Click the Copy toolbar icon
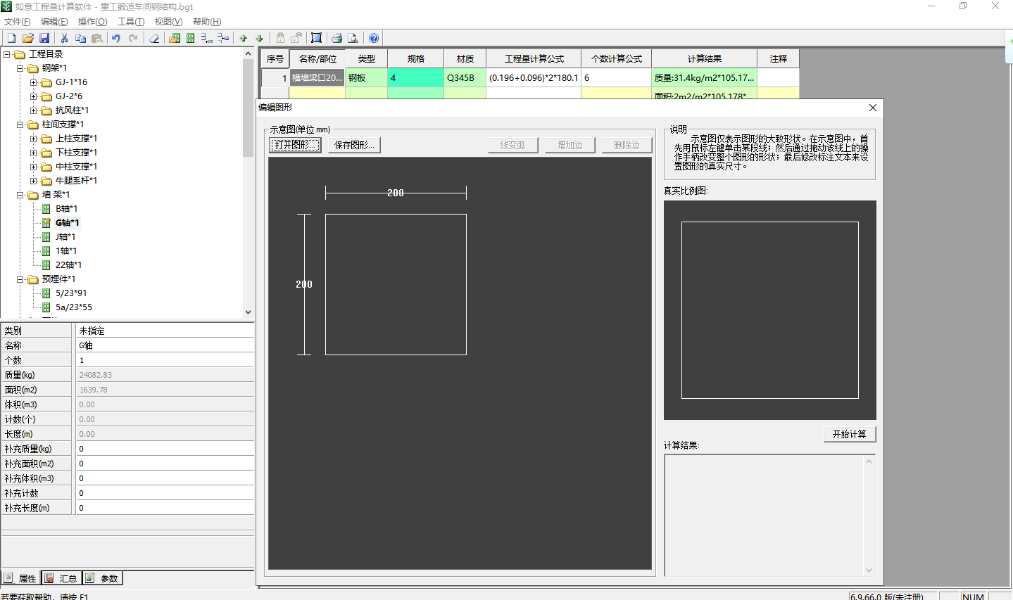This screenshot has height=600, width=1013. point(80,38)
